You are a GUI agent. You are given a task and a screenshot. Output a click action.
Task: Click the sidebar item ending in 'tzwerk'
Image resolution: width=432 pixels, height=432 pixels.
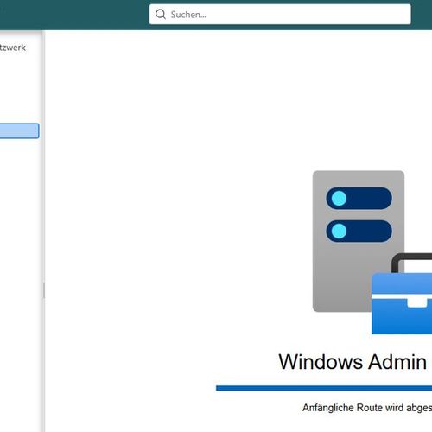(13, 48)
